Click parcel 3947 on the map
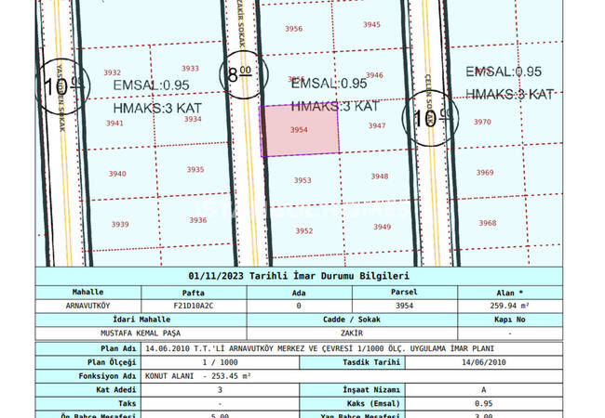 (377, 125)
